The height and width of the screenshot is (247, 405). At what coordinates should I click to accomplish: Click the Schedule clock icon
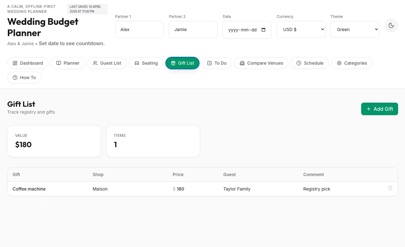click(x=299, y=63)
